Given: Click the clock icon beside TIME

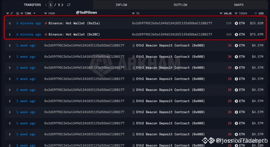Looking at the screenshot, I should [17, 13].
